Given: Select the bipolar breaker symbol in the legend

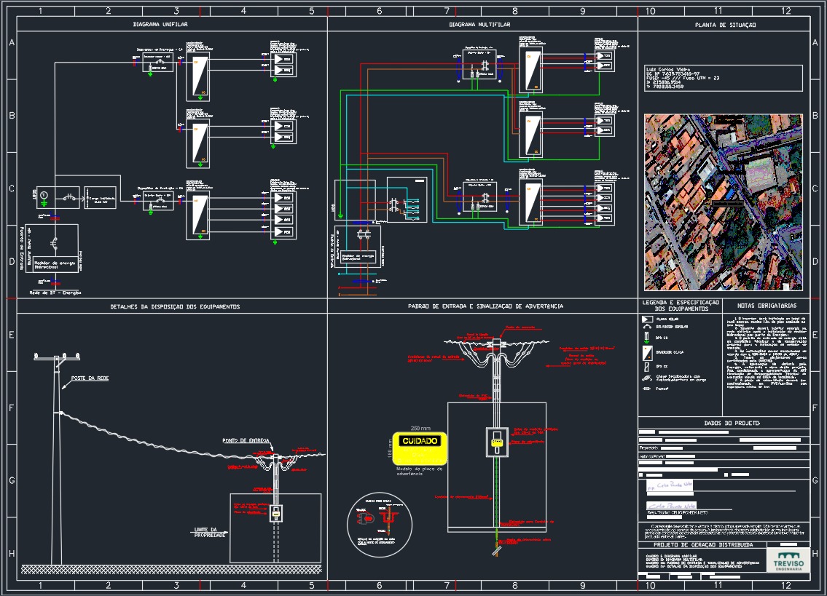Looking at the screenshot, I should point(647,327).
